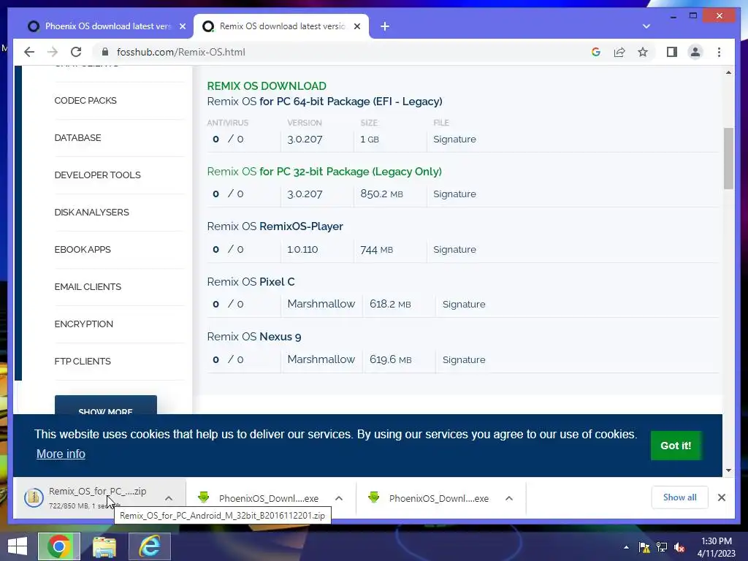Open the Windows Start button
Image resolution: width=748 pixels, height=561 pixels.
18,546
